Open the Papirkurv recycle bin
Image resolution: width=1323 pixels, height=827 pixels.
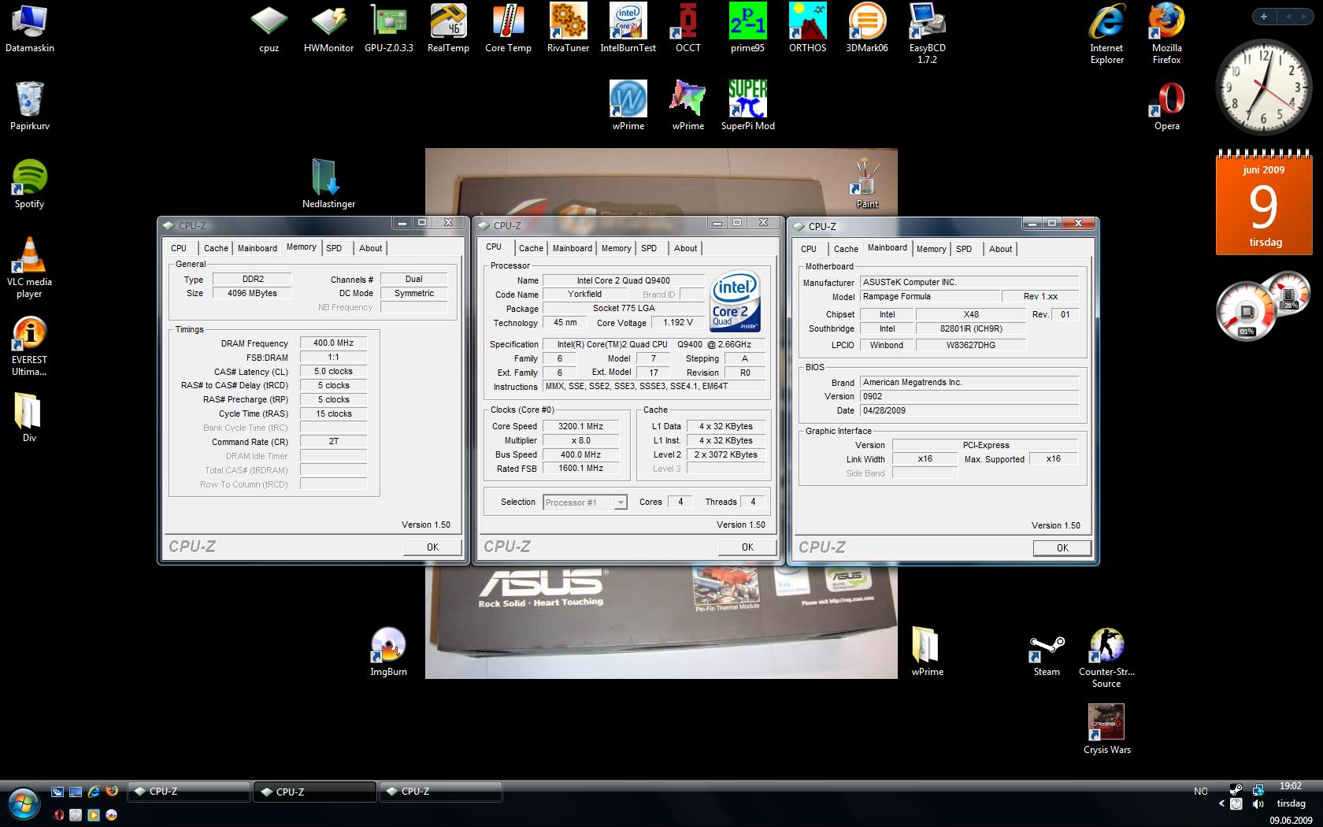[x=30, y=106]
